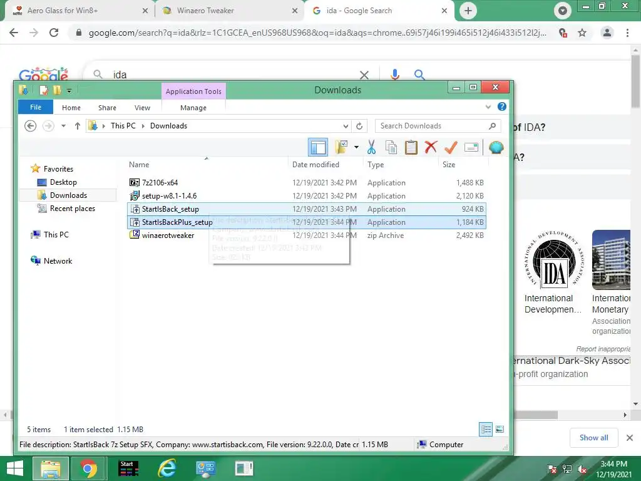Bookmark this page with star icon
Image resolution: width=641 pixels, height=481 pixels.
[x=582, y=33]
